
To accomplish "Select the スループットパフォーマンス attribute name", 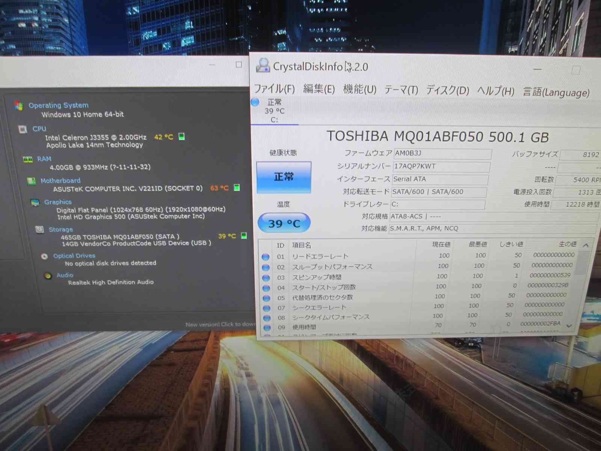I will tap(332, 266).
